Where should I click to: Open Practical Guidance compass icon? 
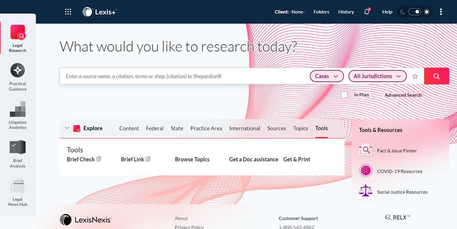17,70
